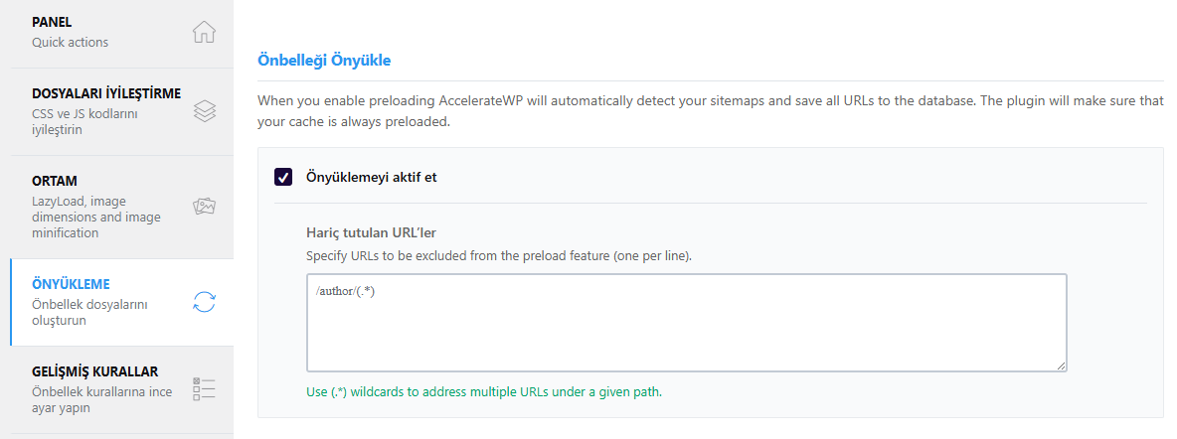Open the ÖNYÜKLEME sidebar tab

[x=99, y=302]
